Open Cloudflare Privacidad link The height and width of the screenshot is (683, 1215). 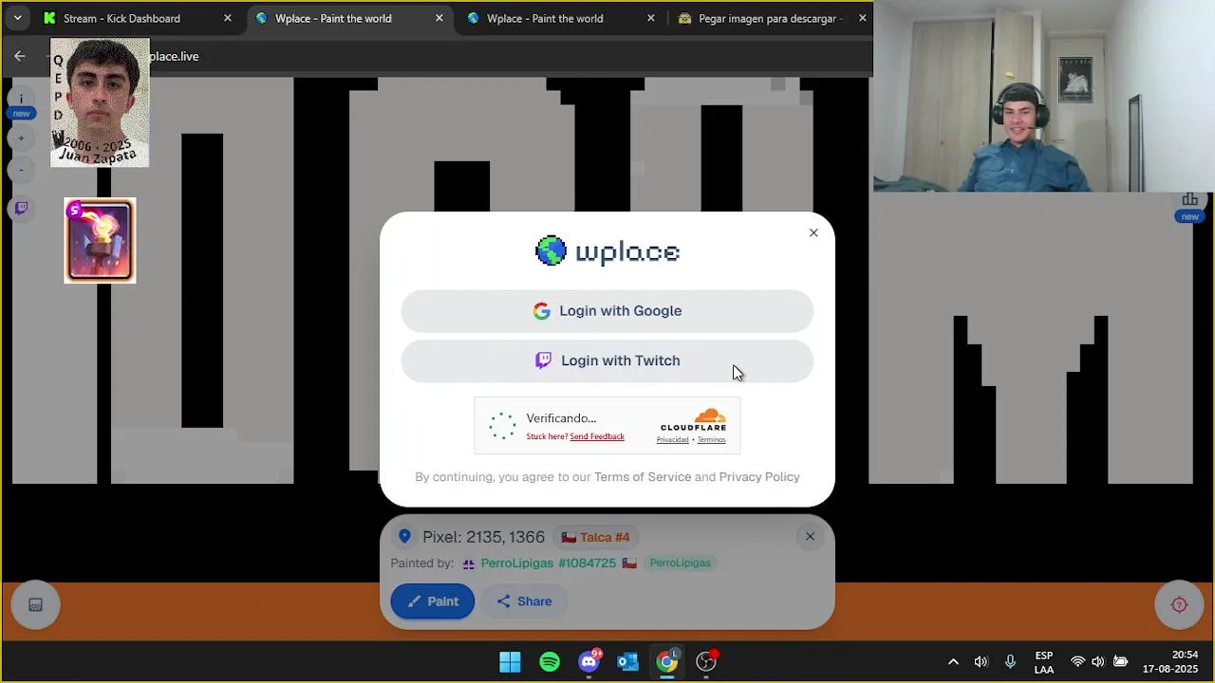(672, 440)
